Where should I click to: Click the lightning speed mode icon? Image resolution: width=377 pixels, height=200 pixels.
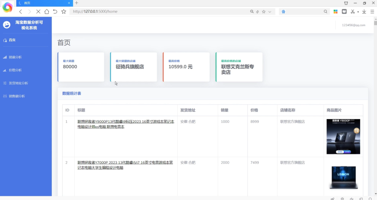[x=258, y=12]
